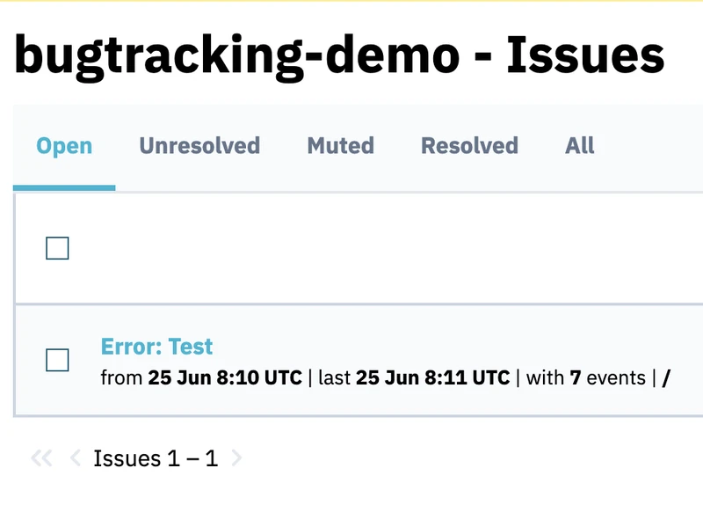Tick the Error: Test issue checkbox

(57, 360)
